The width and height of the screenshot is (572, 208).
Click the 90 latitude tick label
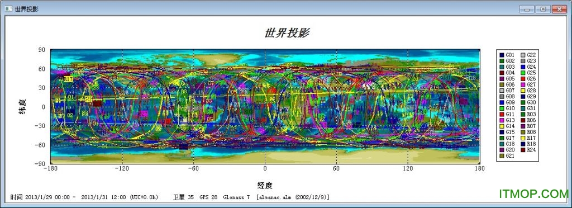pyautogui.click(x=42, y=50)
